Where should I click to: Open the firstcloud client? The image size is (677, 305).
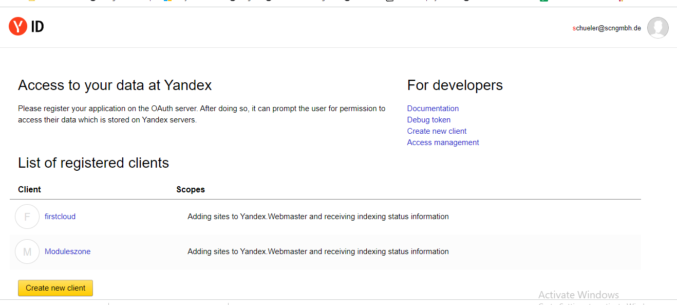[60, 217]
